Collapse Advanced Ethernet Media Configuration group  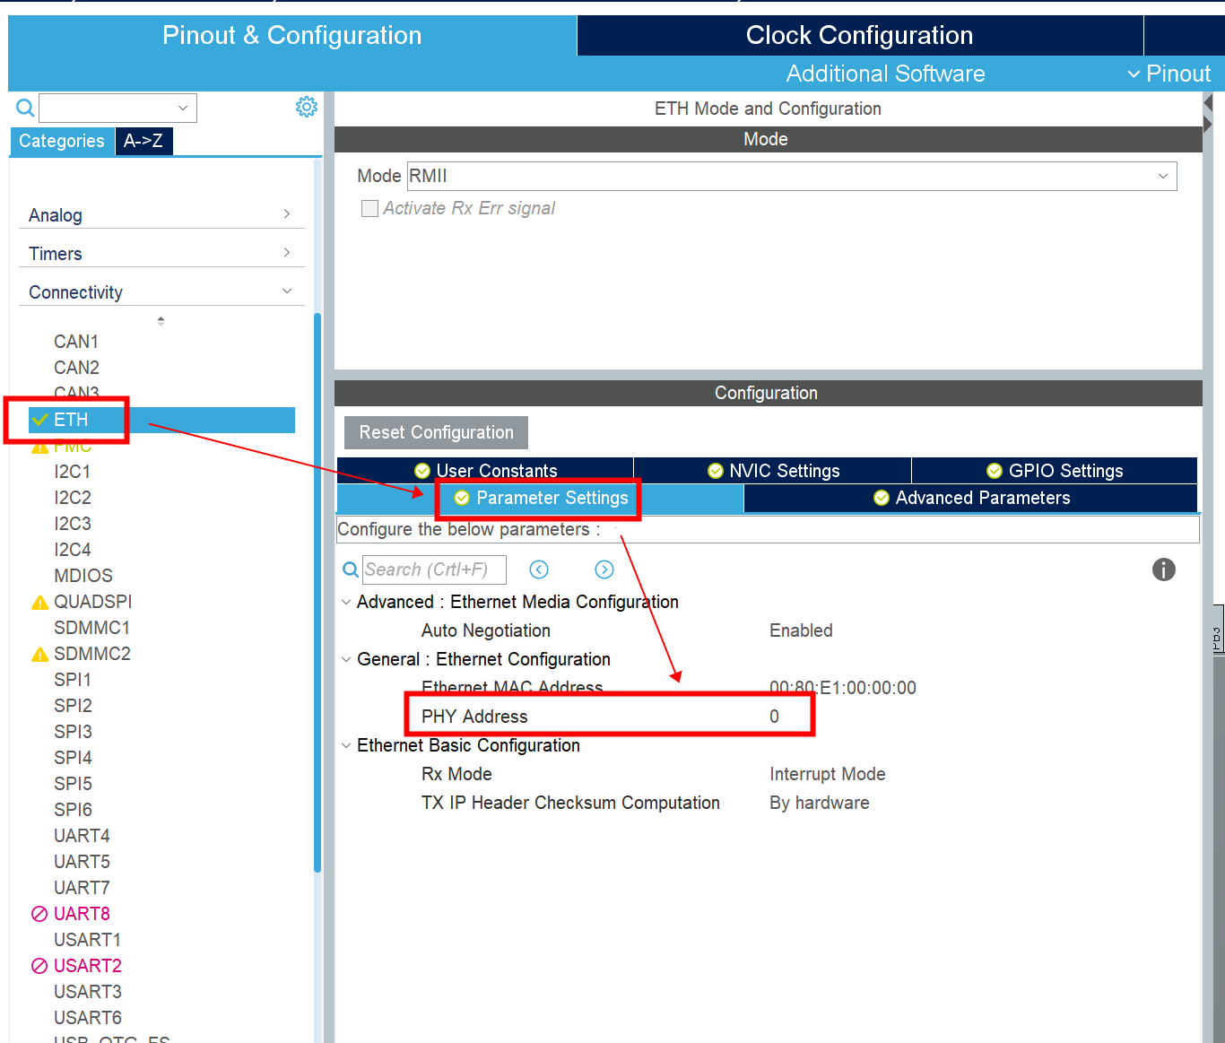346,602
